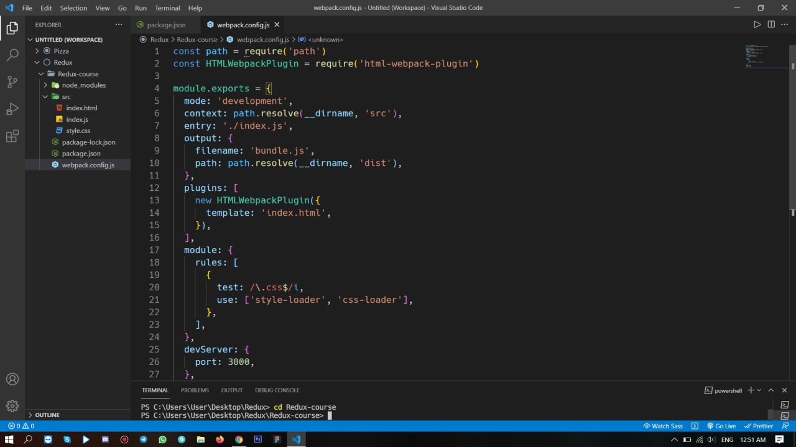Click Prettier in the status bar

759,426
